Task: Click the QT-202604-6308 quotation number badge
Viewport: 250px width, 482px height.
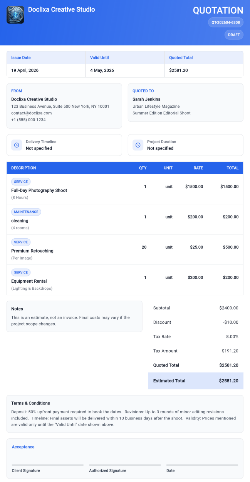Action: (x=226, y=22)
